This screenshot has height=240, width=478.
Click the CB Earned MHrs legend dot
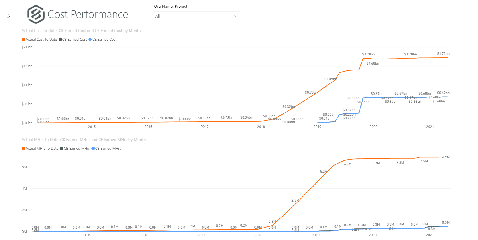pos(62,149)
